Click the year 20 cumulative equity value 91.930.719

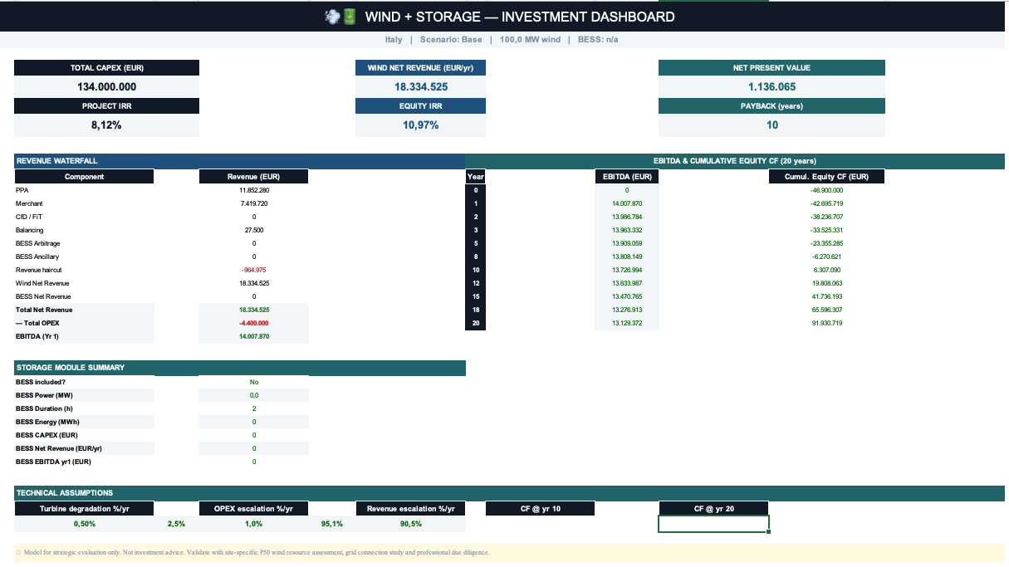(826, 323)
